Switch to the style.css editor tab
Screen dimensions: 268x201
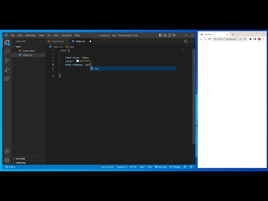coord(82,41)
